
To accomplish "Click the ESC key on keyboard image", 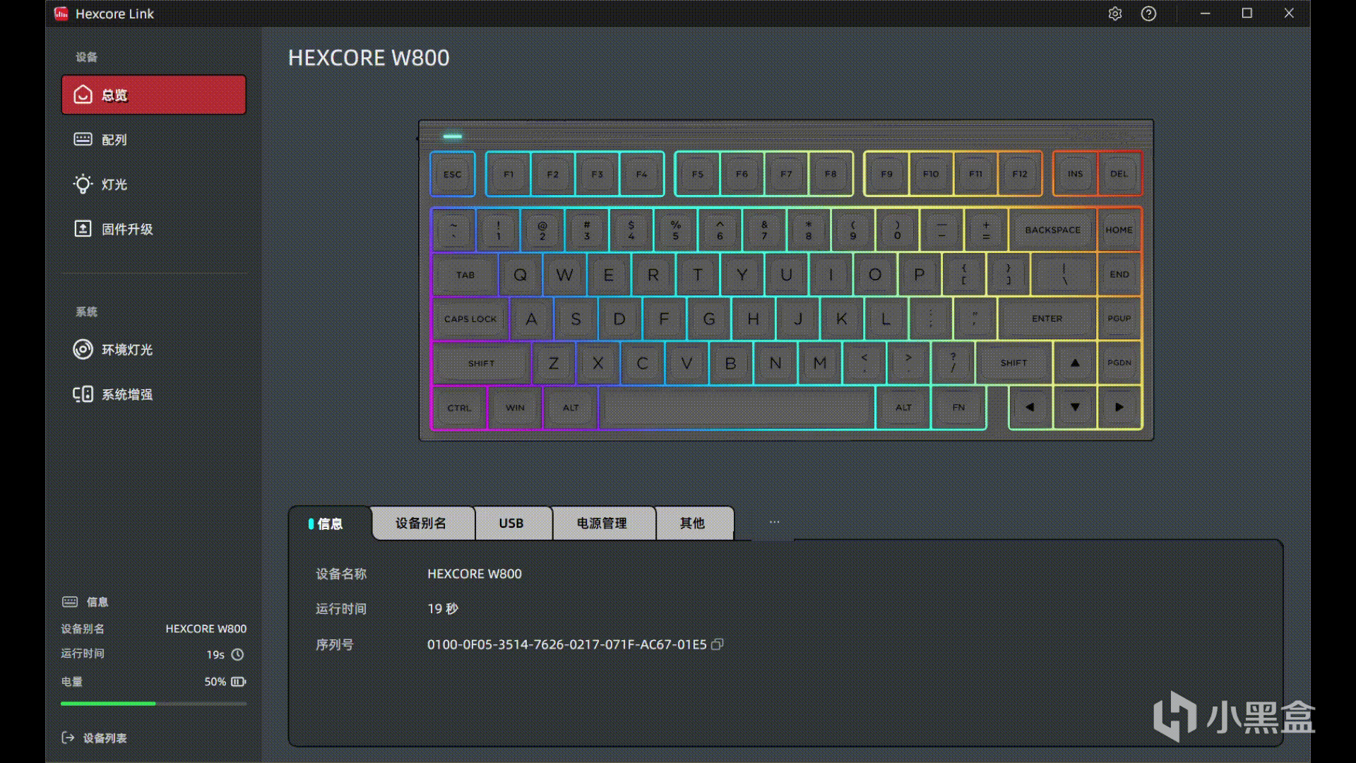I will [452, 174].
